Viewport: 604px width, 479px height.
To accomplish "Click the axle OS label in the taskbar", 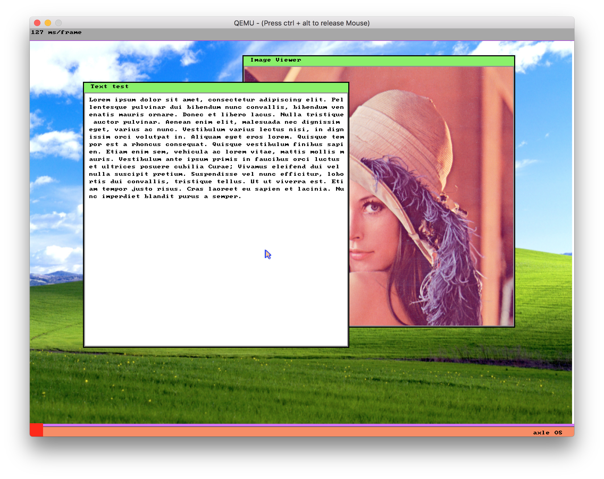I will (x=547, y=433).
